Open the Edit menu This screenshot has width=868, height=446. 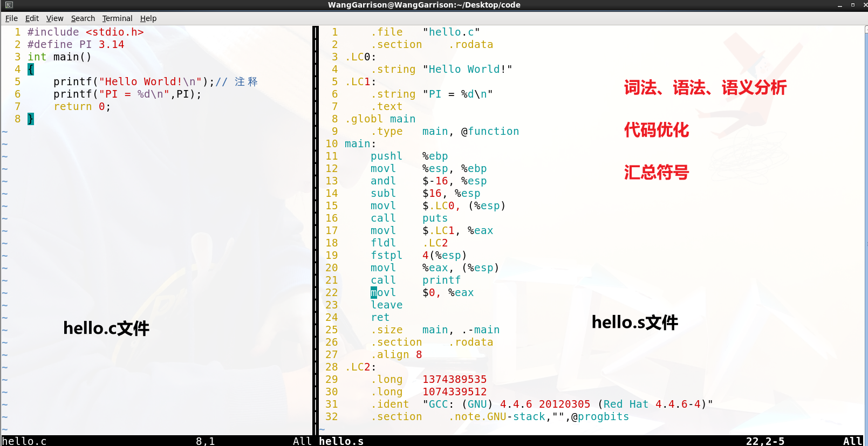click(32, 18)
